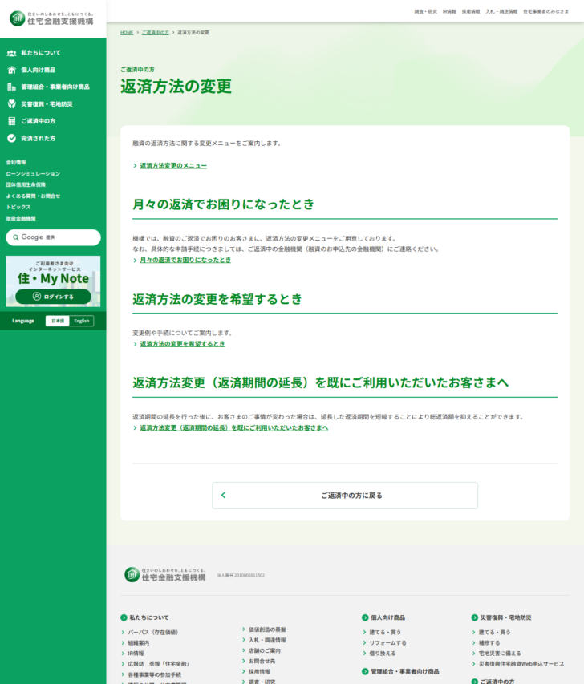The image size is (584, 684).
Task: Click the people icon beside 私たちについて
Action: [12, 53]
